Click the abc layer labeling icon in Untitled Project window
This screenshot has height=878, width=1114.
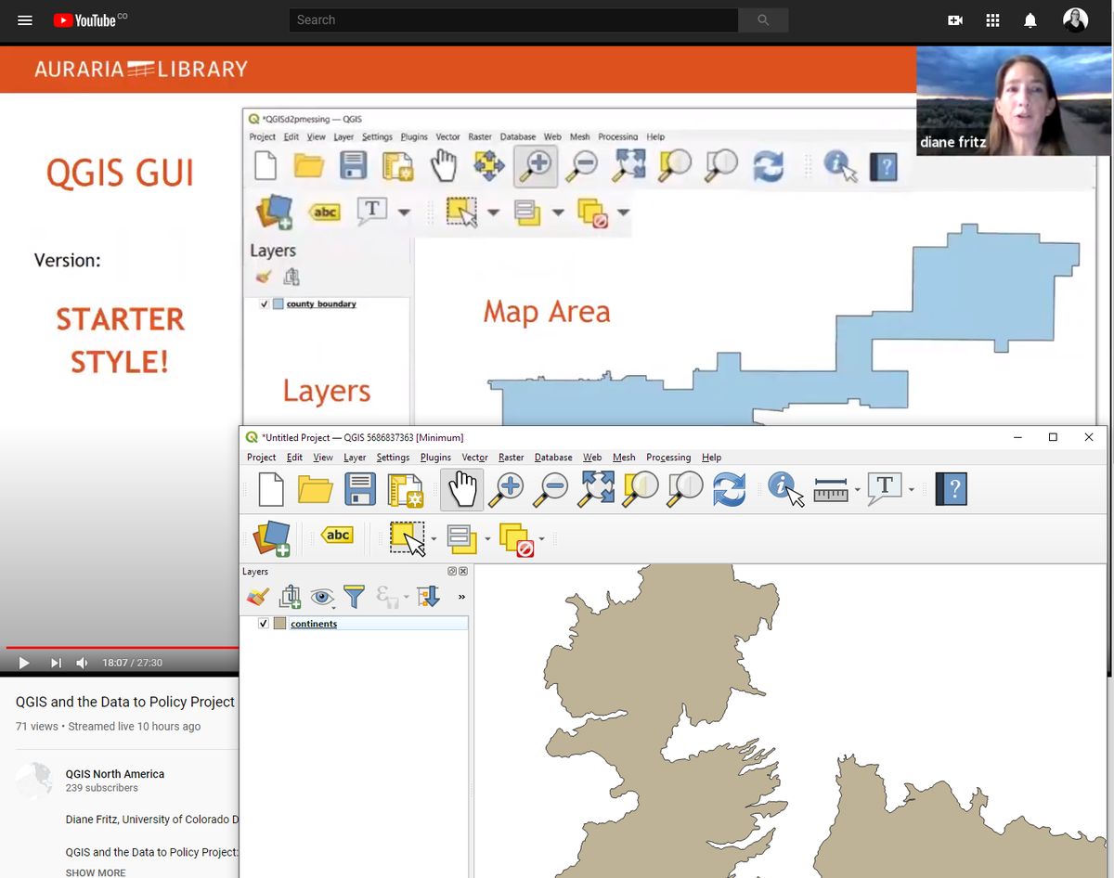coord(337,536)
